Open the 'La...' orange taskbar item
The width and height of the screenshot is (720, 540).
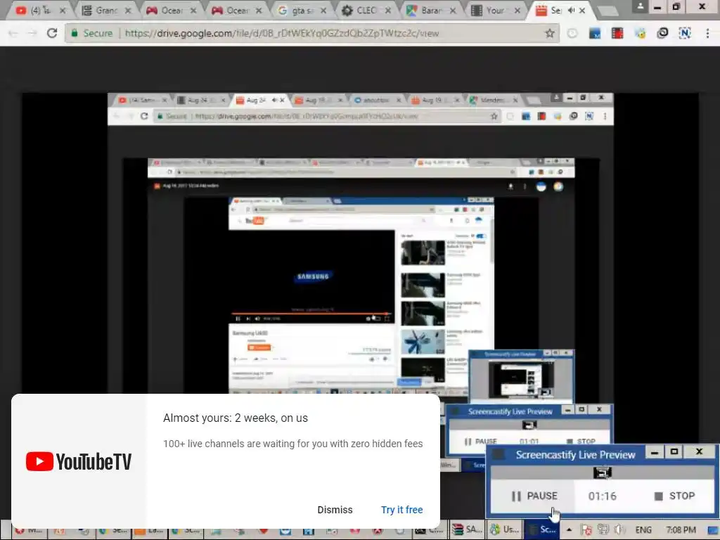(148, 530)
